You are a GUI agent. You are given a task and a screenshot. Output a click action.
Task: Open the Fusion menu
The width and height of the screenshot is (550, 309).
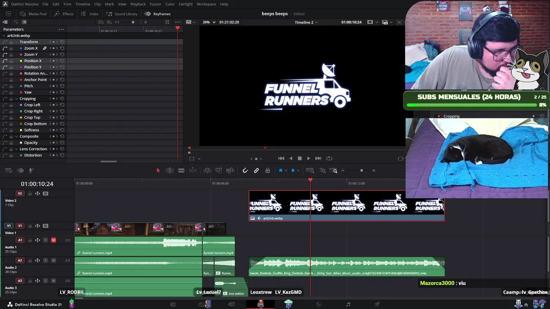click(x=156, y=4)
